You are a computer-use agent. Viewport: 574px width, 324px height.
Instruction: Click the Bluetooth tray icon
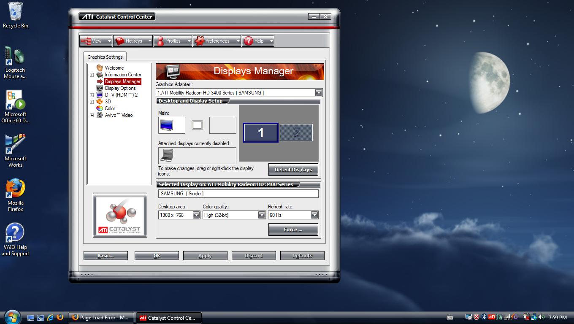coord(484,317)
